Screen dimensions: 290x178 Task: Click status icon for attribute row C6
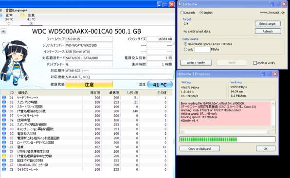pyautogui.click(x=4, y=160)
